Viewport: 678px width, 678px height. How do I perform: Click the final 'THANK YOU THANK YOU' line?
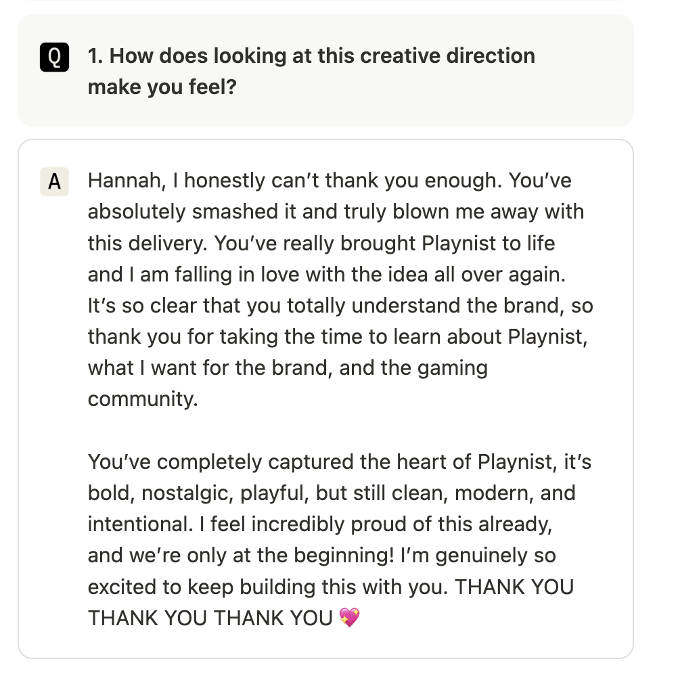210,618
